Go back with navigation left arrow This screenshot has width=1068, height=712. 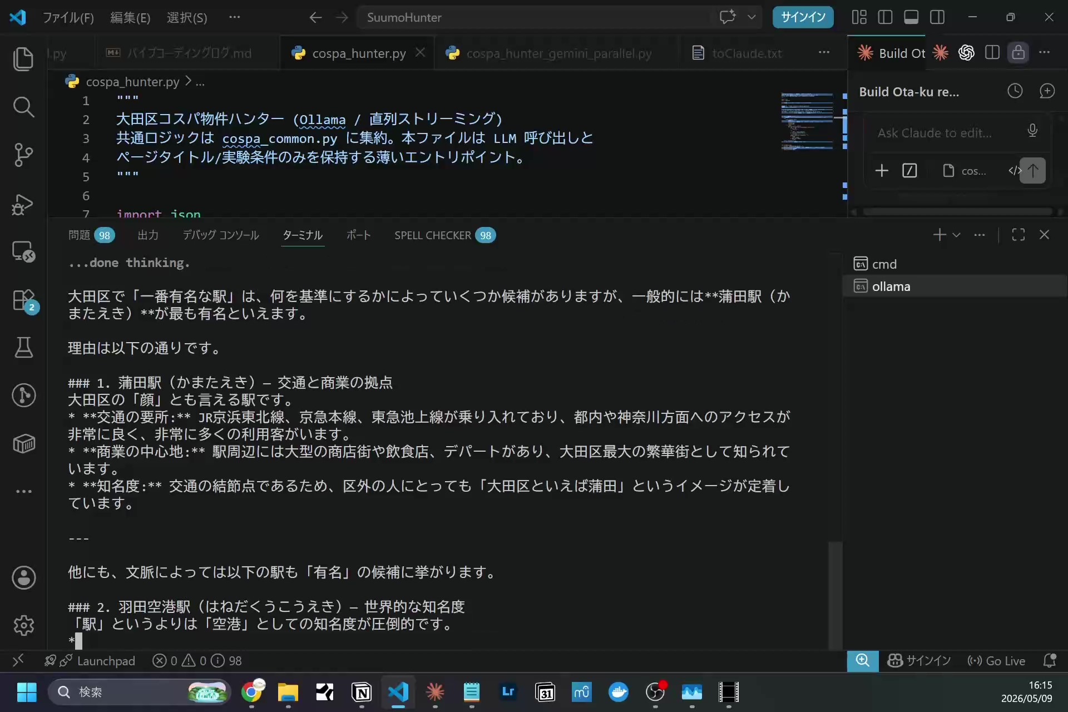point(315,17)
